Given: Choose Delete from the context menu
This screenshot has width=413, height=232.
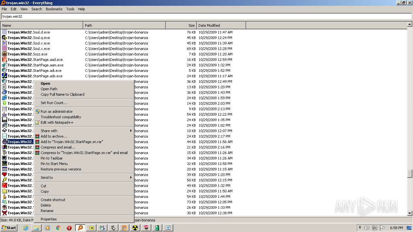Looking at the screenshot, I should (x=84, y=205).
